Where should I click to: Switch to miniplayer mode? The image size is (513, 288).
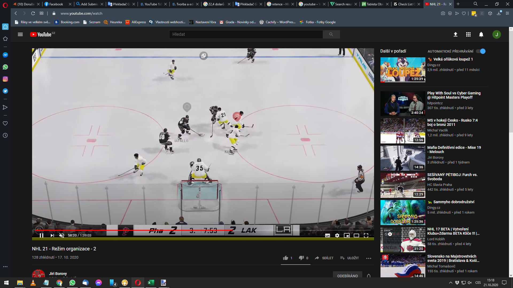click(347, 235)
